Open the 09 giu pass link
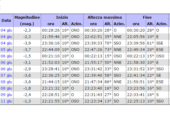The width and height of the screenshot is (170, 116). tap(6, 95)
